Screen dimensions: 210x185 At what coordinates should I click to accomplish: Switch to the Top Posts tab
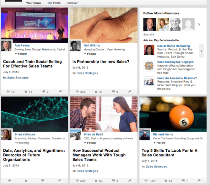tap(54, 3)
